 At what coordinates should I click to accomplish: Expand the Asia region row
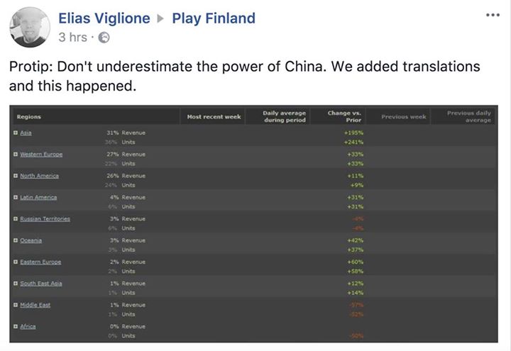coord(16,133)
